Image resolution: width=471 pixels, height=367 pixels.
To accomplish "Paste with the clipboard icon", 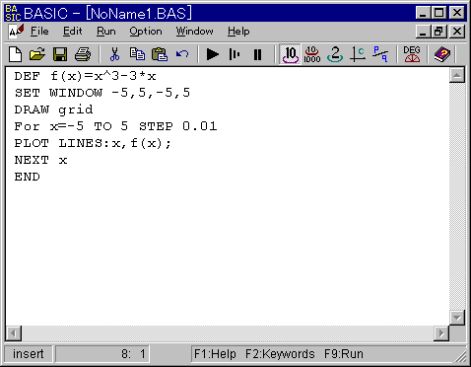I will [x=160, y=54].
